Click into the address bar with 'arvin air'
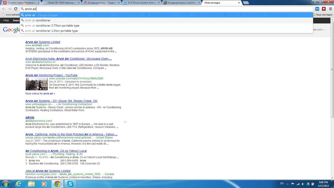The width and height of the screenshot is (334, 188). [x=166, y=9]
